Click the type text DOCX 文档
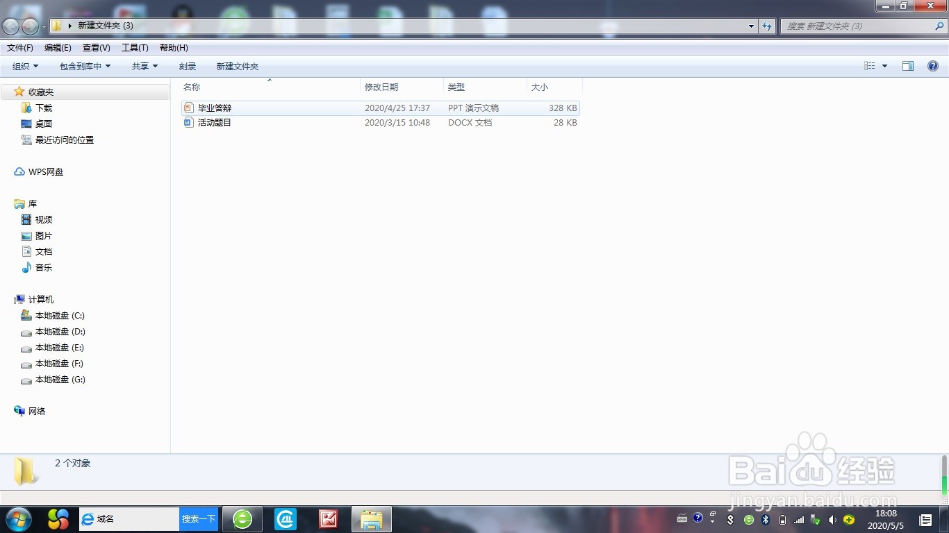 (470, 123)
